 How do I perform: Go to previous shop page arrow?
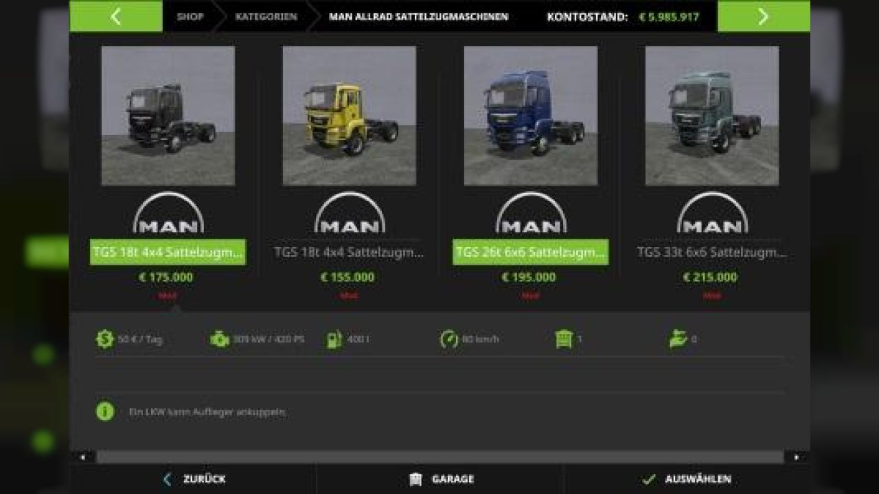pos(115,16)
